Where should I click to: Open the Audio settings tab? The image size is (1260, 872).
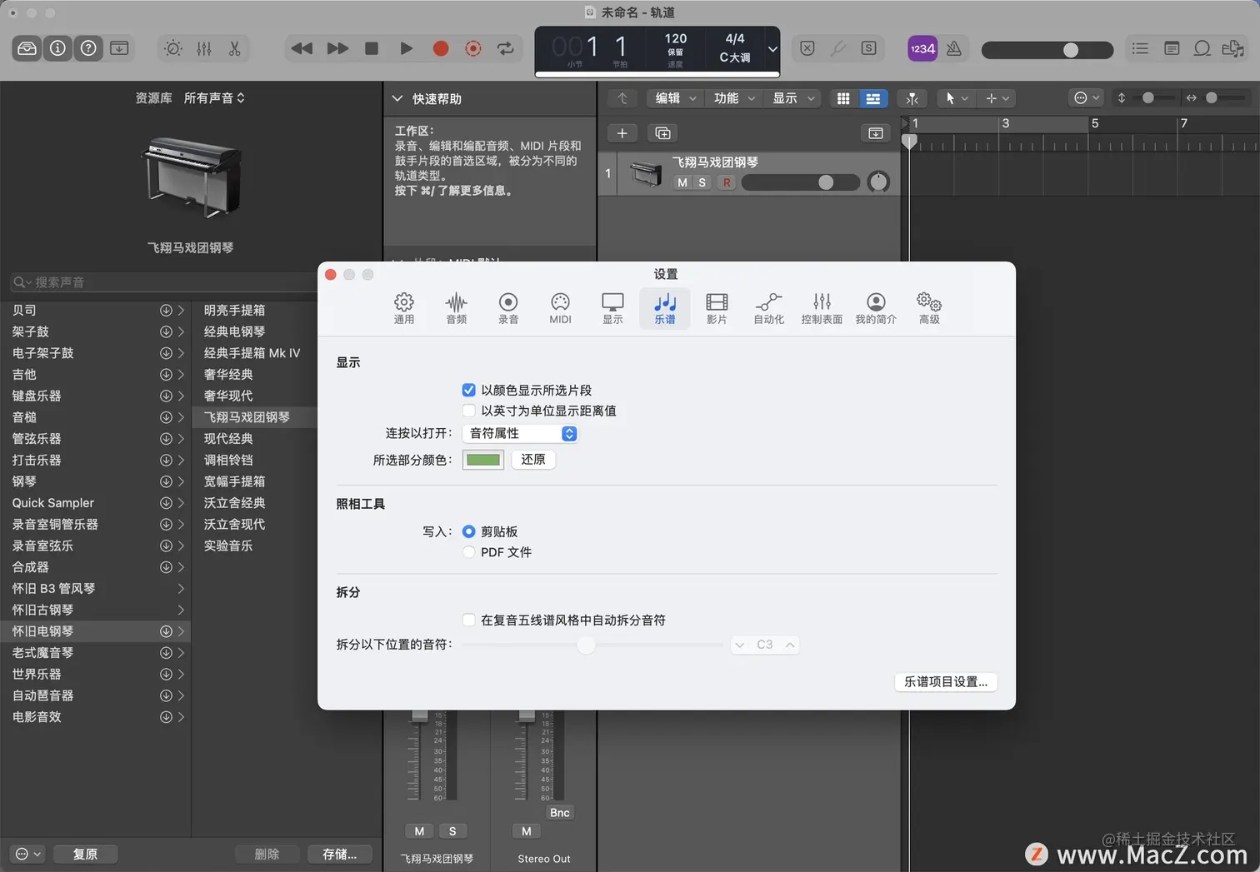(x=456, y=308)
